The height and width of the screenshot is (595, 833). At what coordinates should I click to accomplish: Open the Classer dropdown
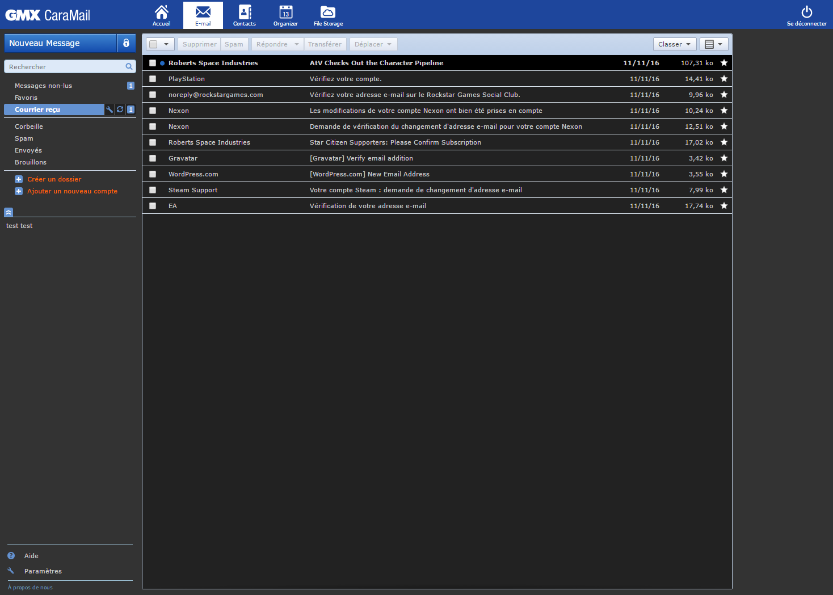click(674, 44)
